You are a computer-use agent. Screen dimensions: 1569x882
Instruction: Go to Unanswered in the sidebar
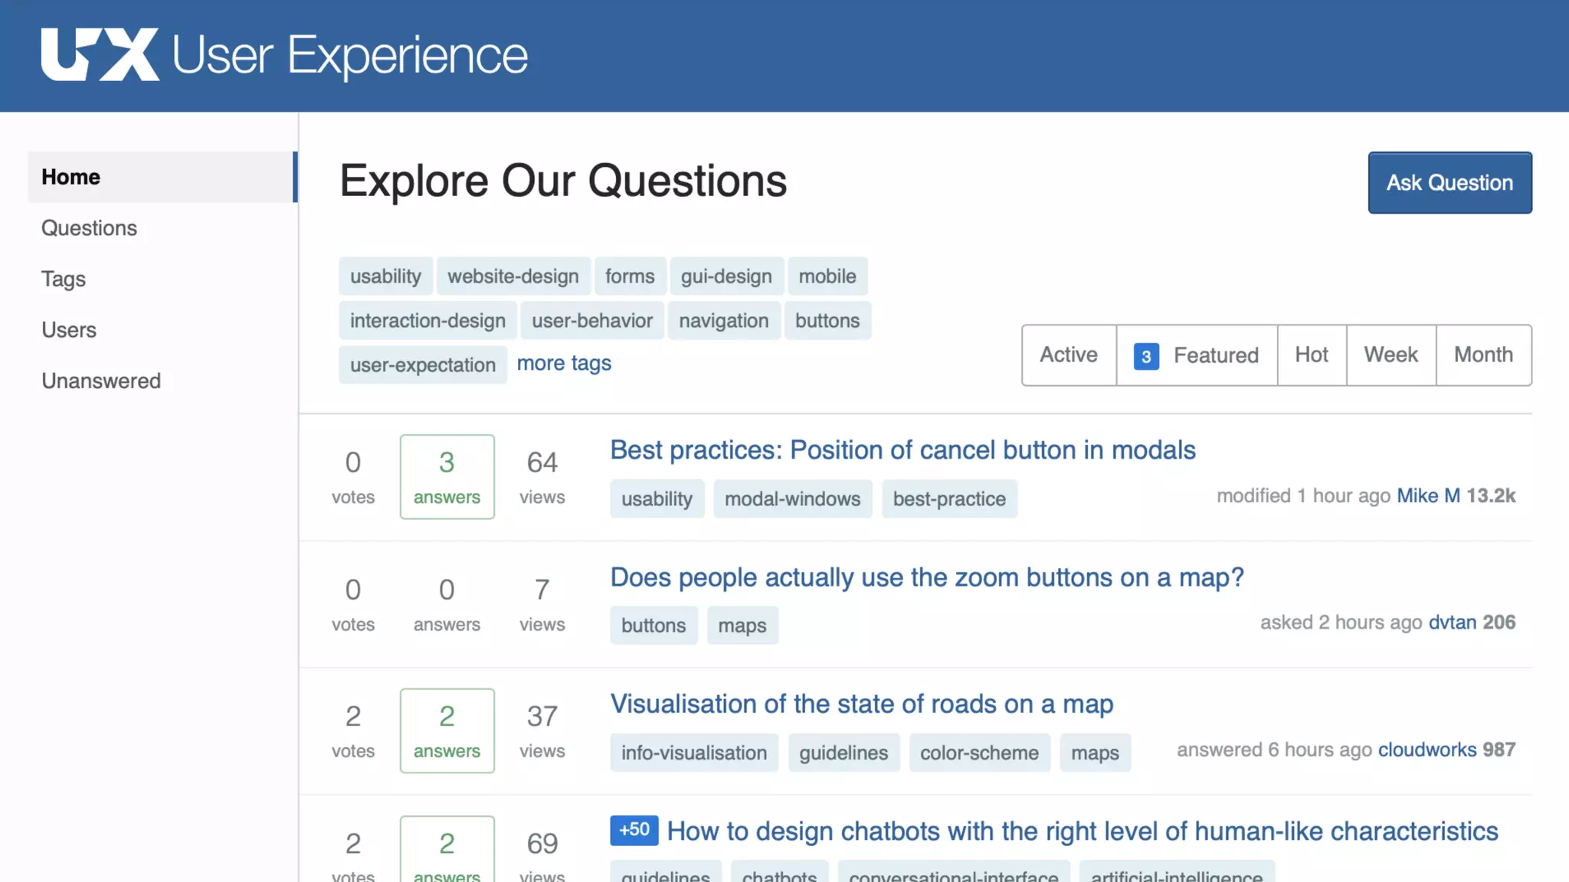coord(101,381)
